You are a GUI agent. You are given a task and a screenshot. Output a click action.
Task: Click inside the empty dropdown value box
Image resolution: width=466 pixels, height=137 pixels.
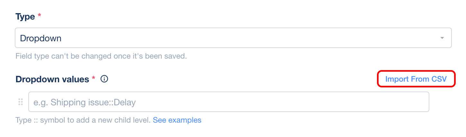tap(229, 102)
